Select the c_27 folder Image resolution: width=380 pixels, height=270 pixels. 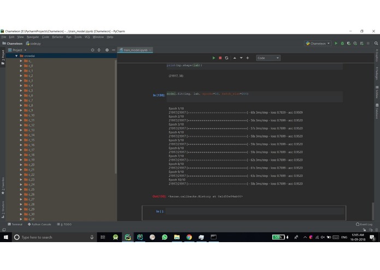[x=30, y=199]
